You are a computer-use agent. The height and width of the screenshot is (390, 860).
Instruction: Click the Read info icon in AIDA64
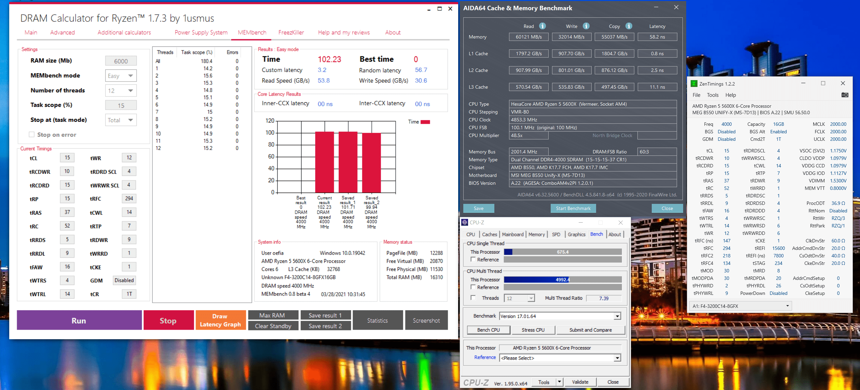[x=542, y=26]
